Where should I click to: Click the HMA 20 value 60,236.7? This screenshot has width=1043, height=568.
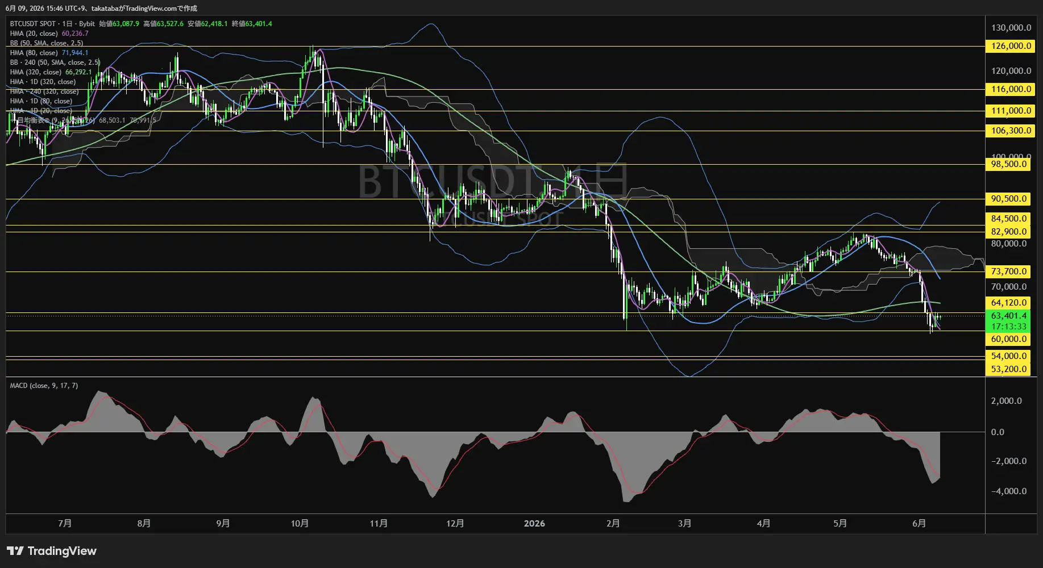pyautogui.click(x=75, y=34)
